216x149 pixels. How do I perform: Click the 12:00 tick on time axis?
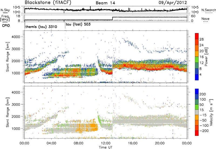tap(106, 142)
